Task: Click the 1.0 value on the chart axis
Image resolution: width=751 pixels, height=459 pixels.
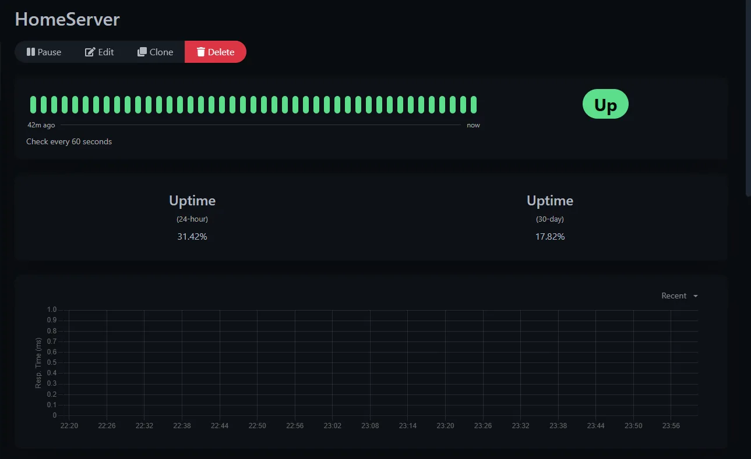Action: (52, 310)
